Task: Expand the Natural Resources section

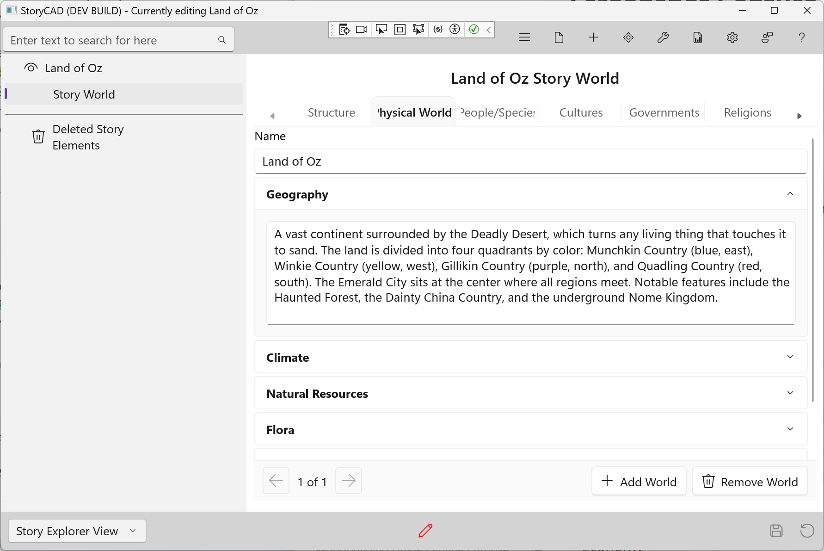Action: (790, 393)
